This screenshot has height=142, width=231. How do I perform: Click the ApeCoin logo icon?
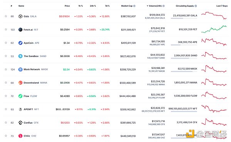point(20,43)
